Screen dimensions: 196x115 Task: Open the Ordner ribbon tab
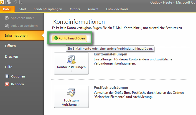click(75, 9)
